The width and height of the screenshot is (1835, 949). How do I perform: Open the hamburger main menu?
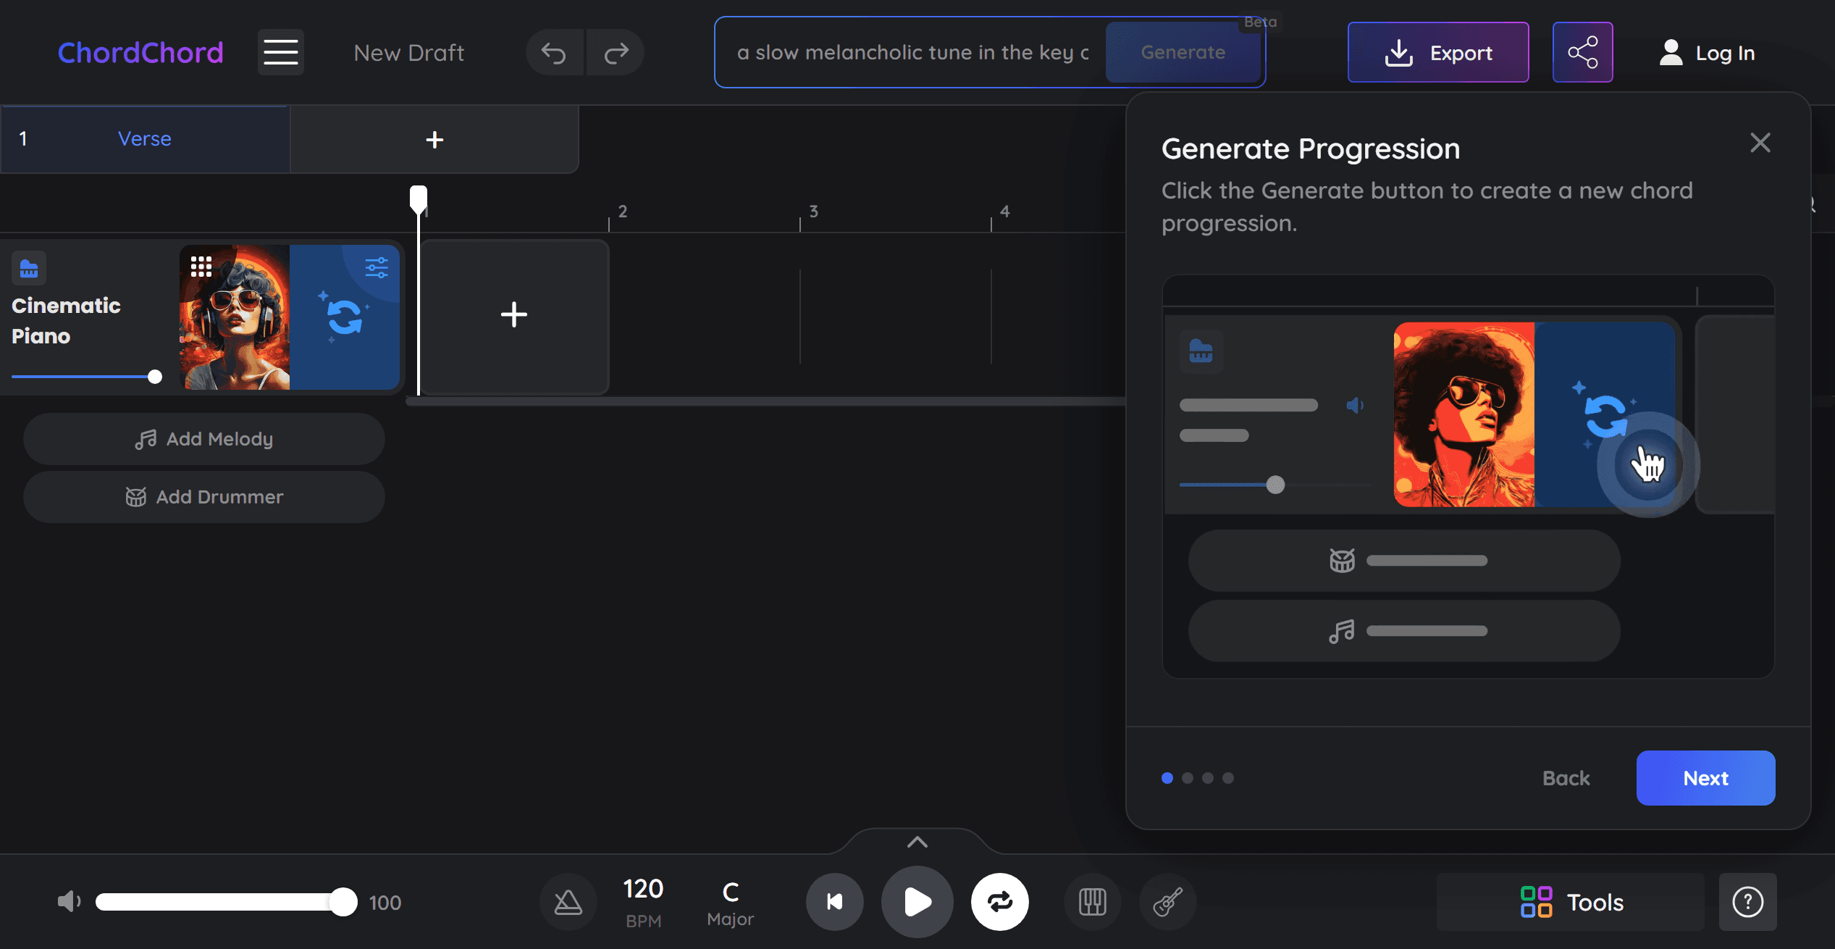click(280, 52)
